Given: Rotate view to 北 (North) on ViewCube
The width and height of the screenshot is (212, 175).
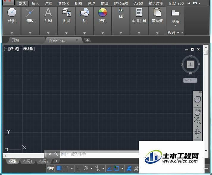Looking at the screenshot, I should pos(191,56).
